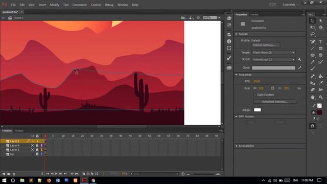The image size is (327, 184).
Task: Unlock Layer 4
Action: pyautogui.click(x=37, y=145)
